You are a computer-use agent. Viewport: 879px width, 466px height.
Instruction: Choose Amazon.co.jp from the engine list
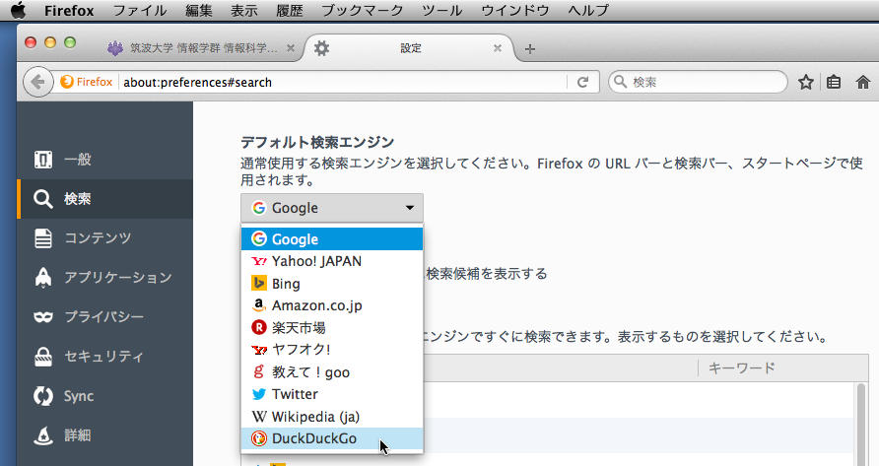[x=332, y=305]
